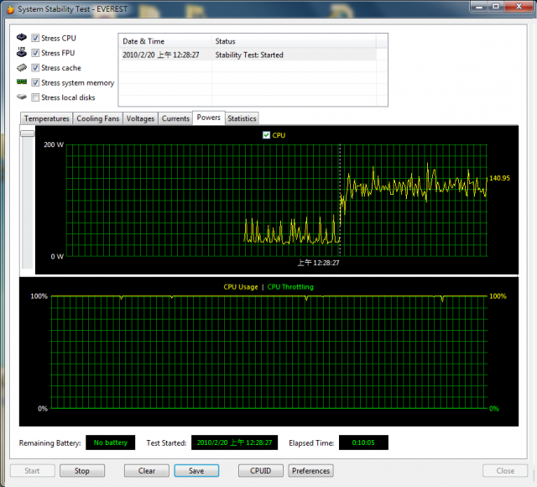This screenshot has width=537, height=487.
Task: Clear the graph with the Clear button
Action: click(147, 471)
